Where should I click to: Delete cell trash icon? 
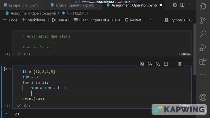tap(180, 64)
